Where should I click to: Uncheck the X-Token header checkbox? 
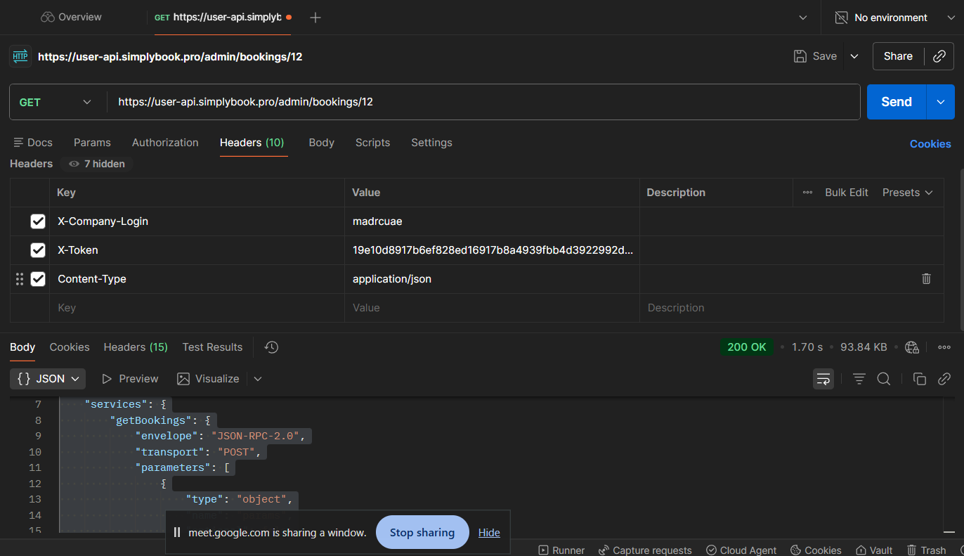click(x=38, y=250)
